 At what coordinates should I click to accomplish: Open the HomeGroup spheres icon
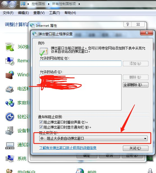[x=10, y=103]
